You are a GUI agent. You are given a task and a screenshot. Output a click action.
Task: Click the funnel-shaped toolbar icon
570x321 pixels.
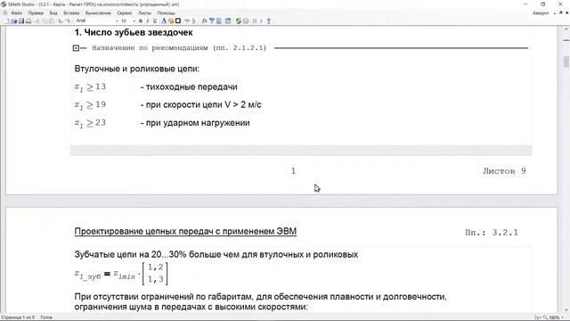click(x=212, y=21)
